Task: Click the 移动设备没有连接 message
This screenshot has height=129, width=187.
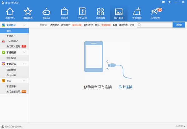Action: click(98, 87)
